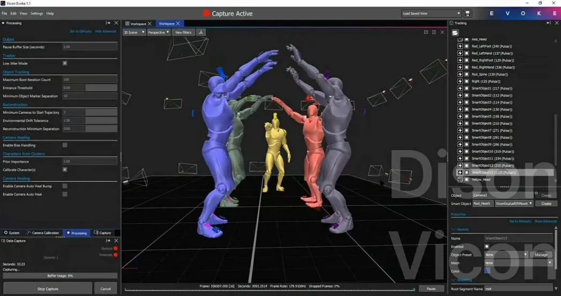The width and height of the screenshot is (561, 296).
Task: Click the cluster icon next to Yellow_Head
Action: click(460, 179)
